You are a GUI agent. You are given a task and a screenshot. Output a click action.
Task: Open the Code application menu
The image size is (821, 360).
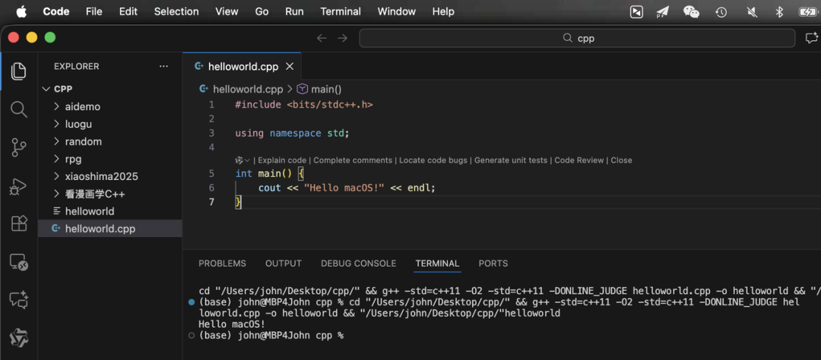[x=56, y=11]
